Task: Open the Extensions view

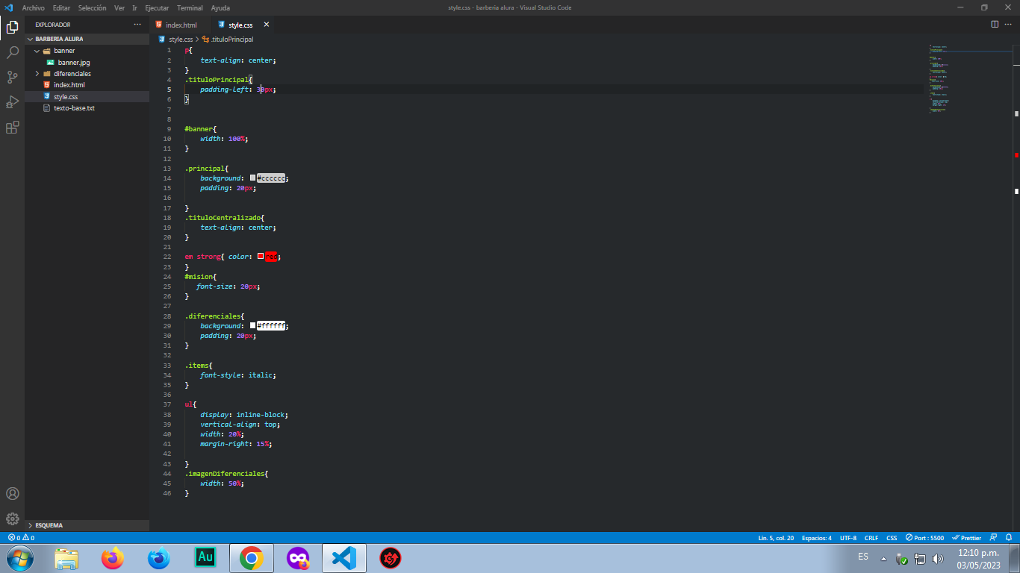Action: (12, 128)
